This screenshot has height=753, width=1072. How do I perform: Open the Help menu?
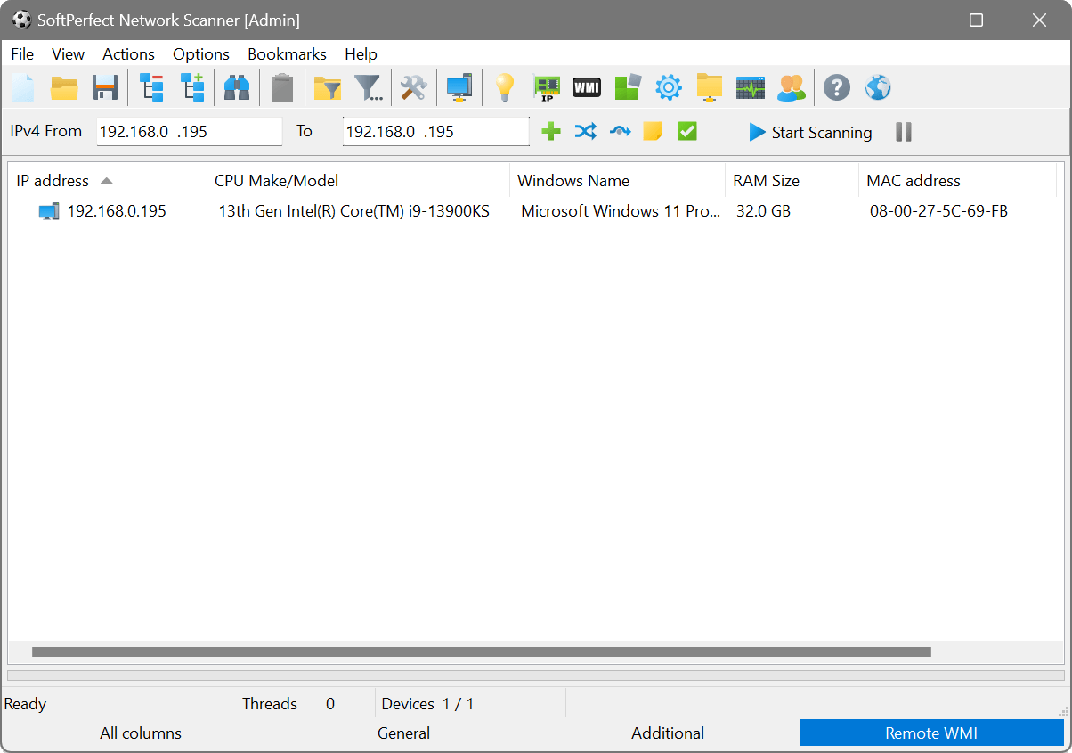tap(361, 54)
